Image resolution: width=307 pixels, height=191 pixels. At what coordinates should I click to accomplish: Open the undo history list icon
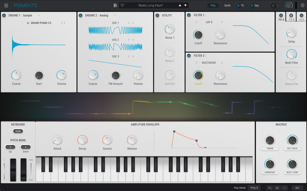pos(277,188)
